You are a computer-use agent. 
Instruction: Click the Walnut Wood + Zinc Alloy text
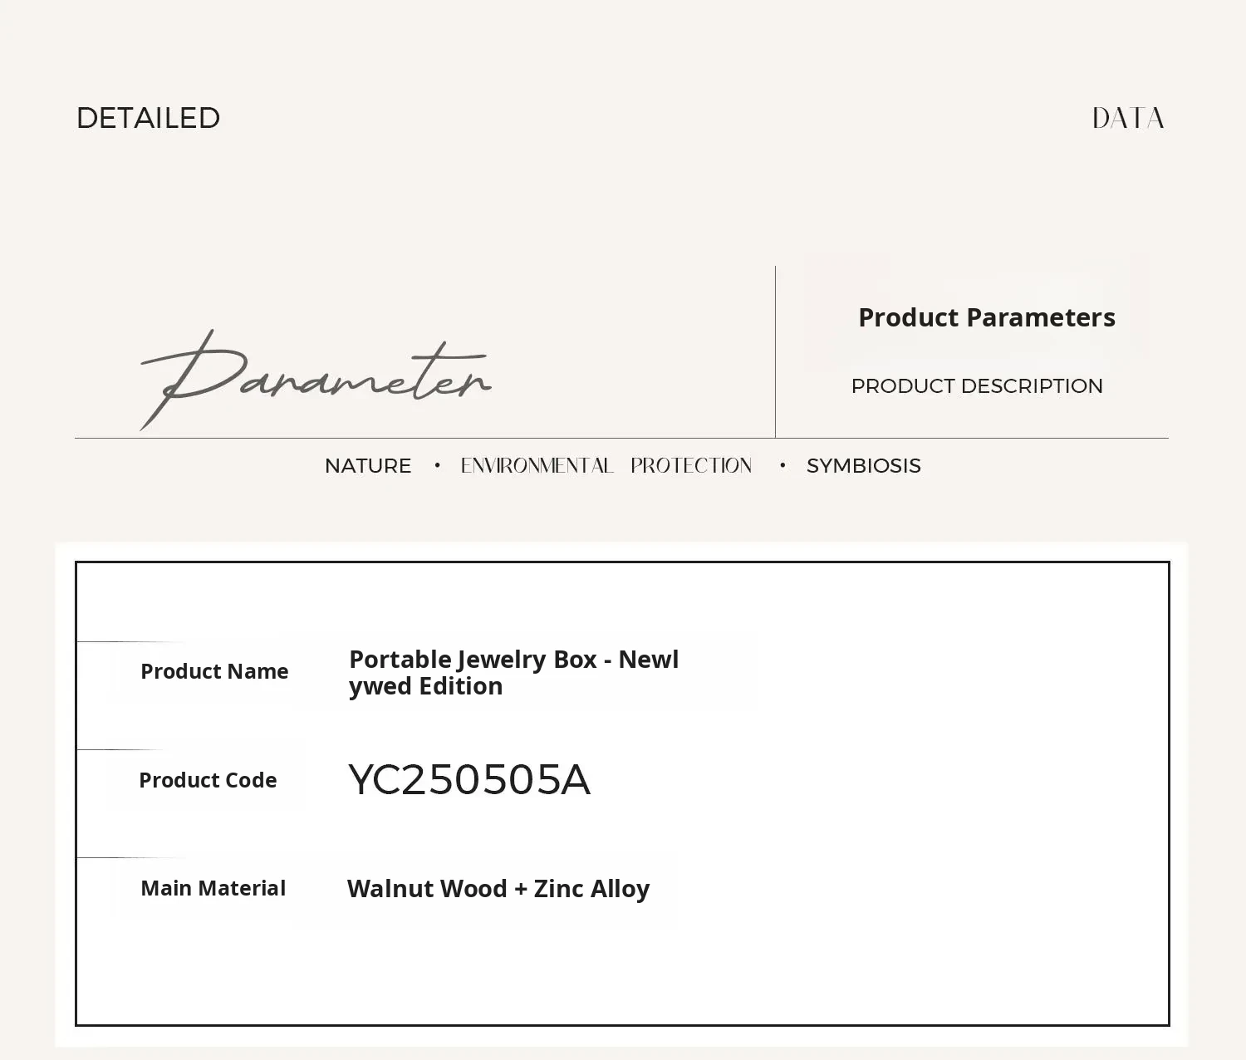(498, 889)
